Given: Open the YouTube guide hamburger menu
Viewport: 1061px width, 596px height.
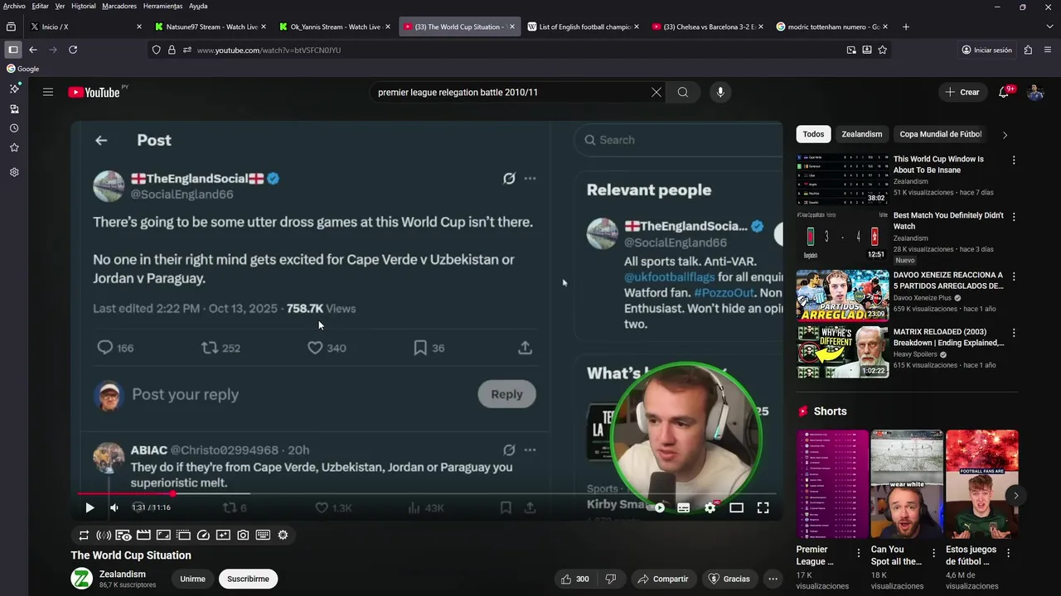Looking at the screenshot, I should (x=48, y=92).
